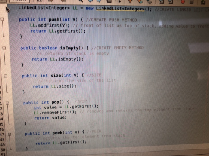Click the size method name

[56, 76]
